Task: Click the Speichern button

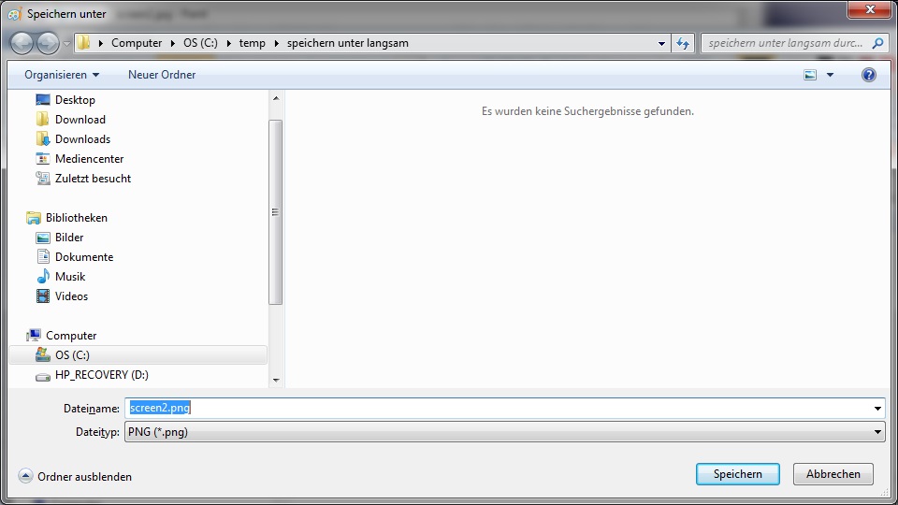Action: tap(738, 474)
